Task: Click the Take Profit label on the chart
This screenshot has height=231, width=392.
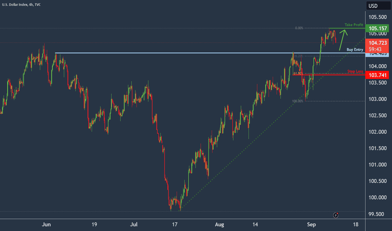Action: (354, 25)
